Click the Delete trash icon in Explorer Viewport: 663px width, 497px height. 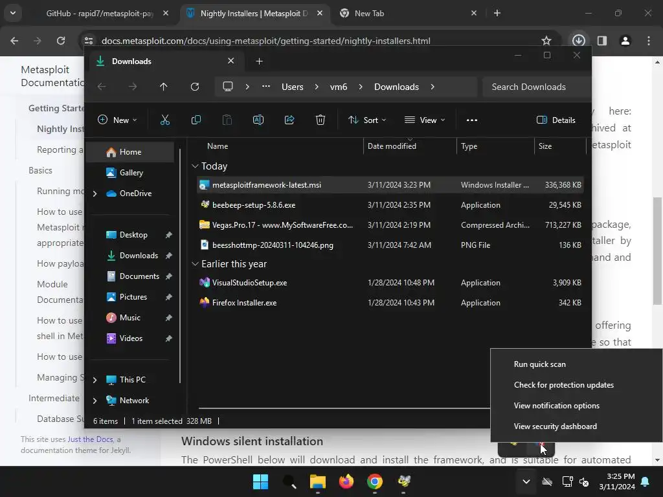tap(320, 120)
